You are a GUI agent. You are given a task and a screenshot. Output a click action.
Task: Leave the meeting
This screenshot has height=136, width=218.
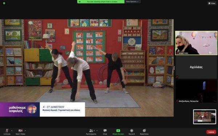pyautogui.click(x=211, y=132)
